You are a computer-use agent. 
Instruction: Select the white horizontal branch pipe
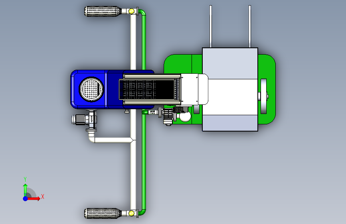113,140
